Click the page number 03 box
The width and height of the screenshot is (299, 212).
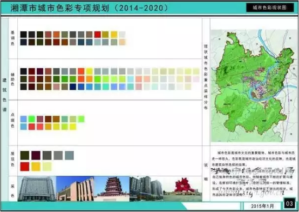point(289,203)
